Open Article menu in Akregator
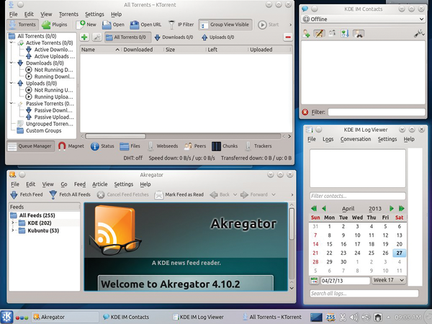This screenshot has height=324, width=432. (x=100, y=184)
